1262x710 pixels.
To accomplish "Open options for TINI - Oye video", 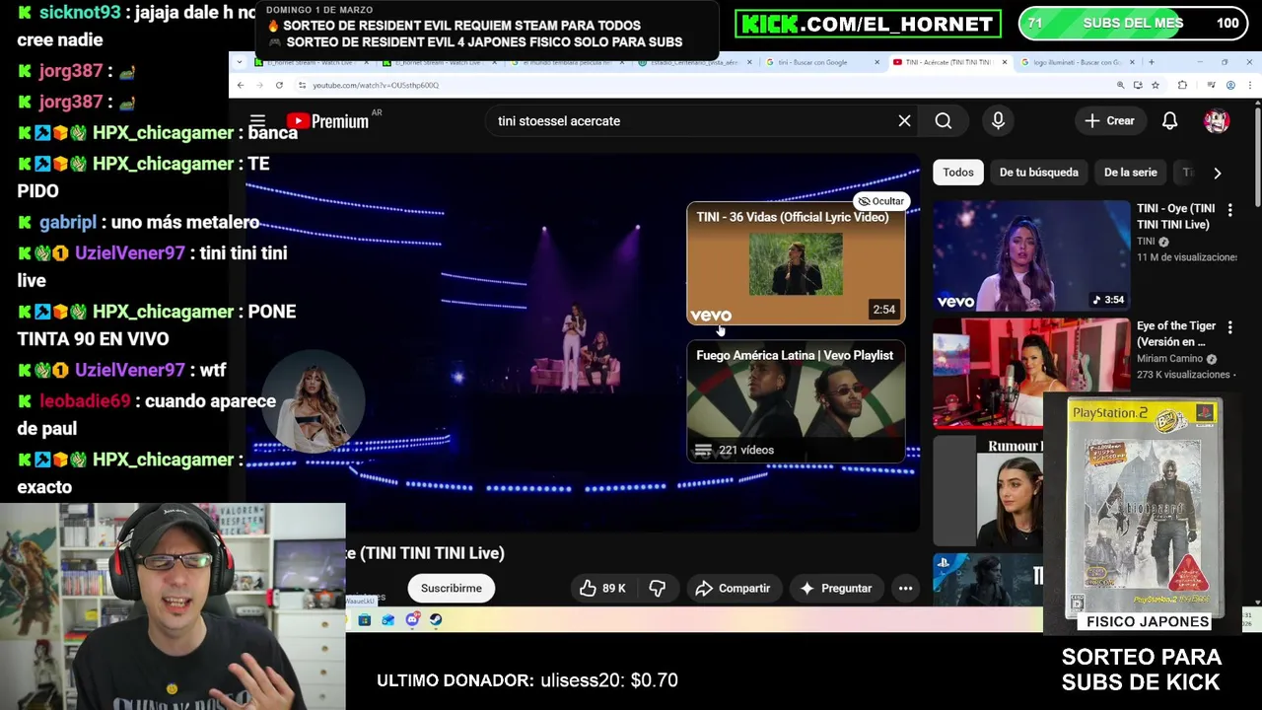I will coord(1229,210).
